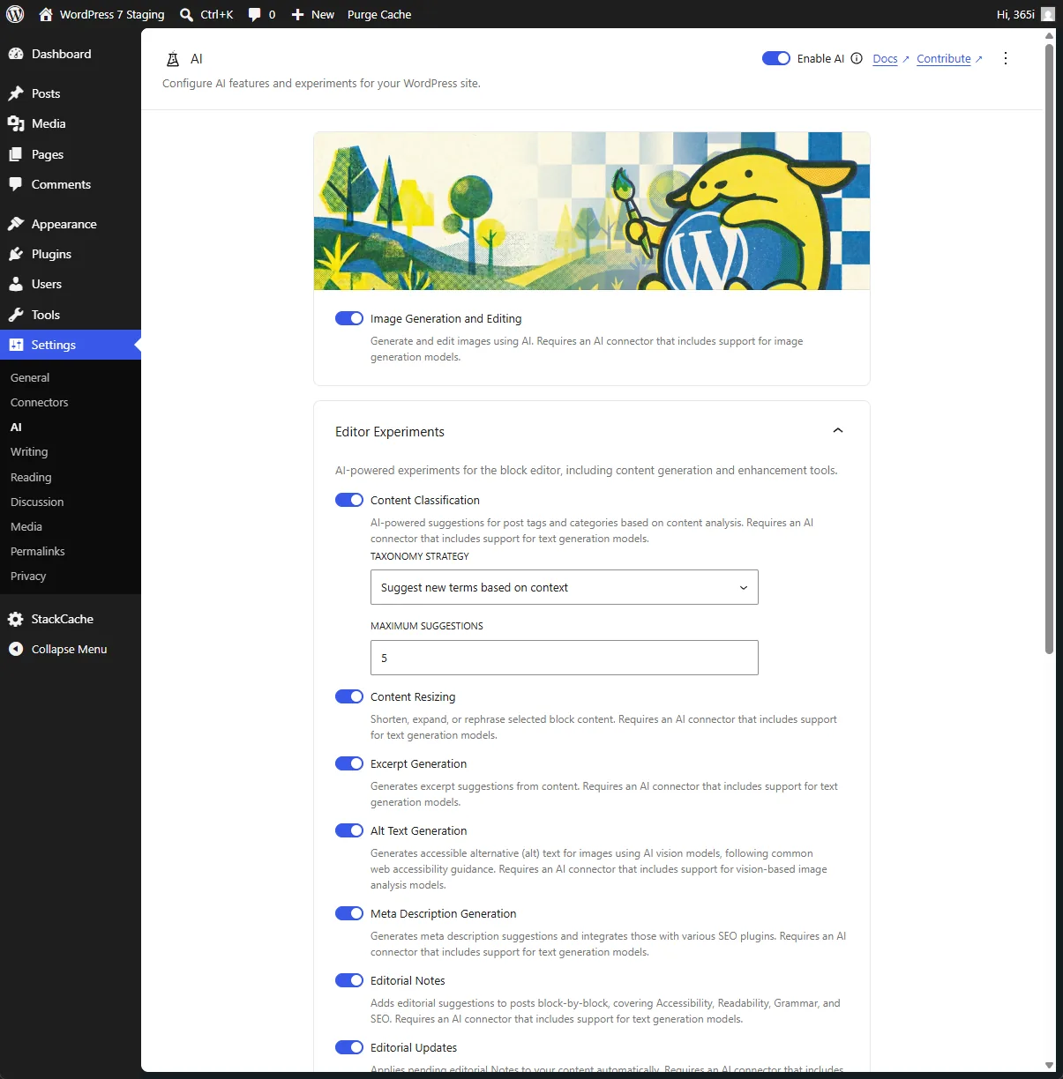
Task: Open the three-dot options menu
Action: click(1006, 58)
